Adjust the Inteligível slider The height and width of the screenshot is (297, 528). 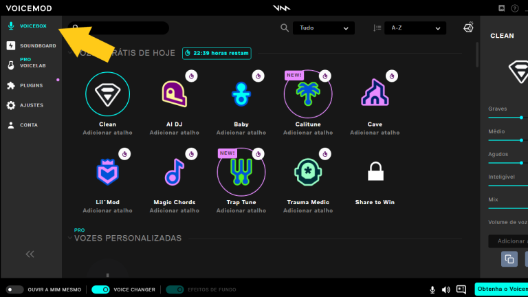(508, 186)
